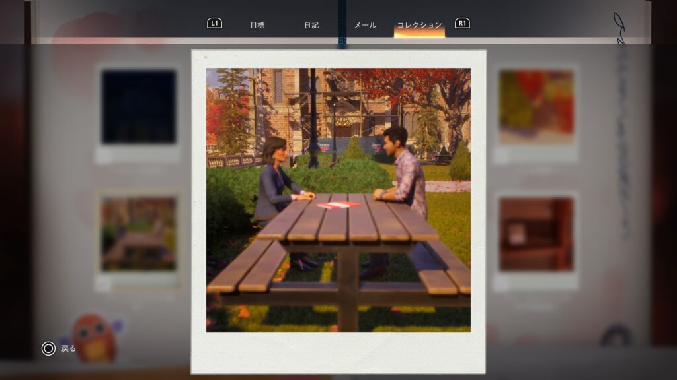The width and height of the screenshot is (677, 380).
Task: Choose the top-right autumn leaves thumbnail
Action: pos(536,106)
